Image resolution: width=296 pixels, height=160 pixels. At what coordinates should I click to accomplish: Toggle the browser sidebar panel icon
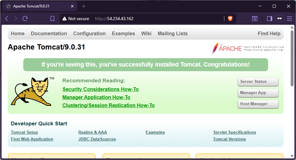[x=270, y=19]
